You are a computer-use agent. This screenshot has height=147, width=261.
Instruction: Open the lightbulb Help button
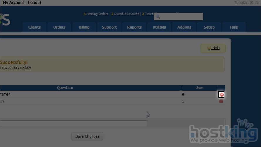[x=213, y=48]
